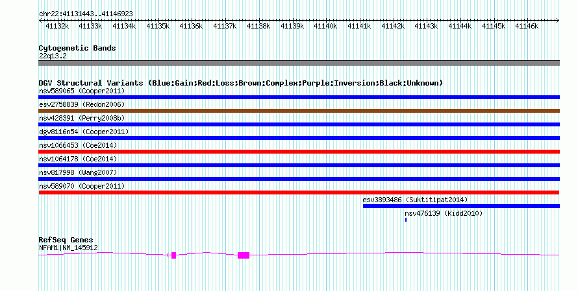The height and width of the screenshot is (291, 578).
Task: Open variant label nsv476139 (Kidd2010)
Action: pos(444,213)
